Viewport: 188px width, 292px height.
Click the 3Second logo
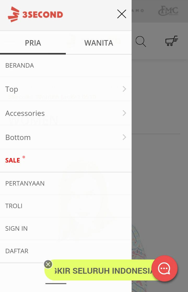35,14
